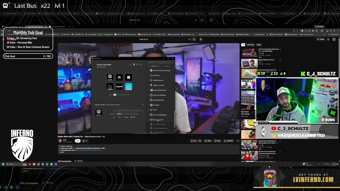
Task: Open options for 'Everyone Recommends This' video
Action: [x=280, y=70]
